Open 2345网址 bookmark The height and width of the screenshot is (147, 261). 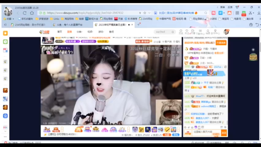coord(146,19)
